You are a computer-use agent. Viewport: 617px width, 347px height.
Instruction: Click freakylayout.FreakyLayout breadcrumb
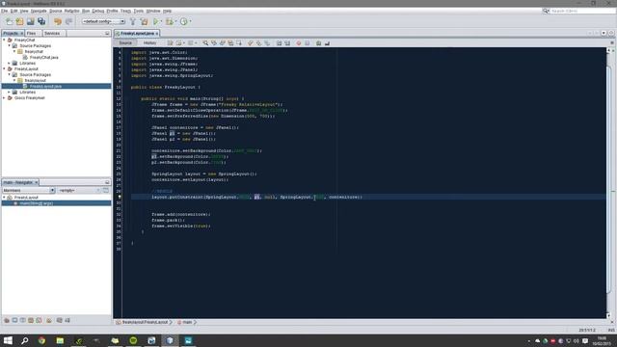[x=145, y=322]
